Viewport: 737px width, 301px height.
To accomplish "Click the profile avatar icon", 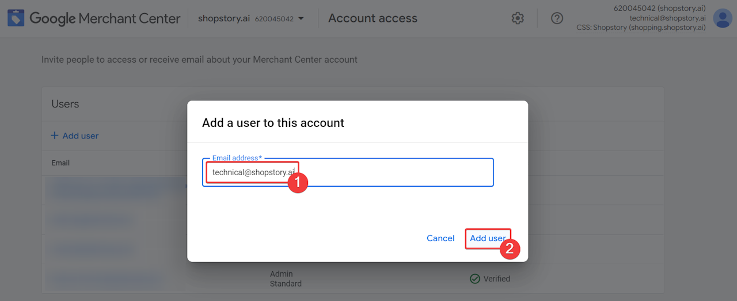I will 723,18.
